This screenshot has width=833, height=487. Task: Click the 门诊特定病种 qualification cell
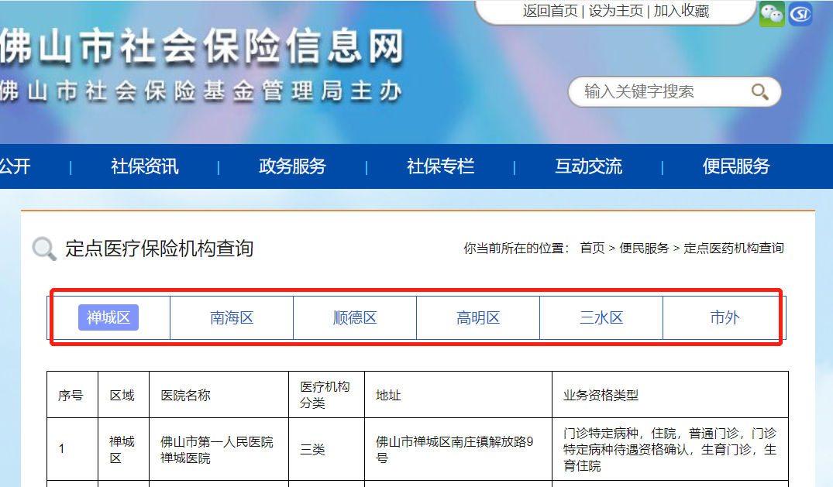pos(669,449)
